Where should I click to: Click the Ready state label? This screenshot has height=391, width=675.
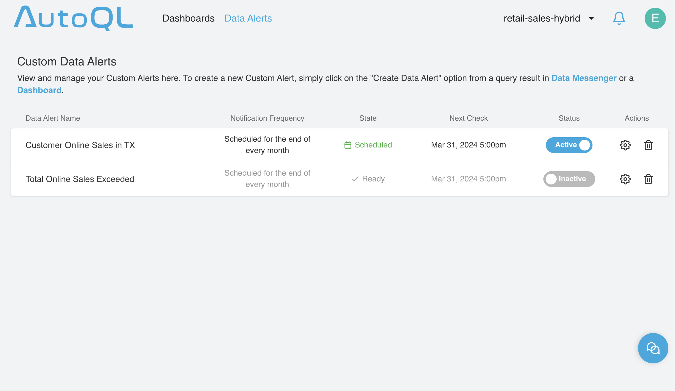pos(373,179)
